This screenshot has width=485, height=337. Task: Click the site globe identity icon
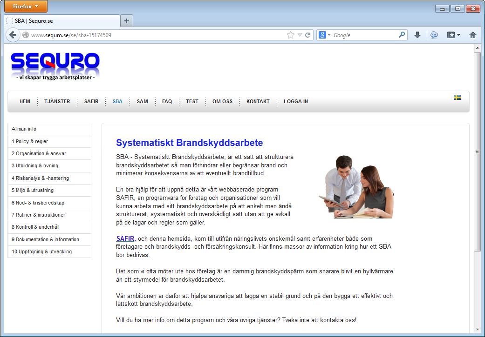coord(26,35)
